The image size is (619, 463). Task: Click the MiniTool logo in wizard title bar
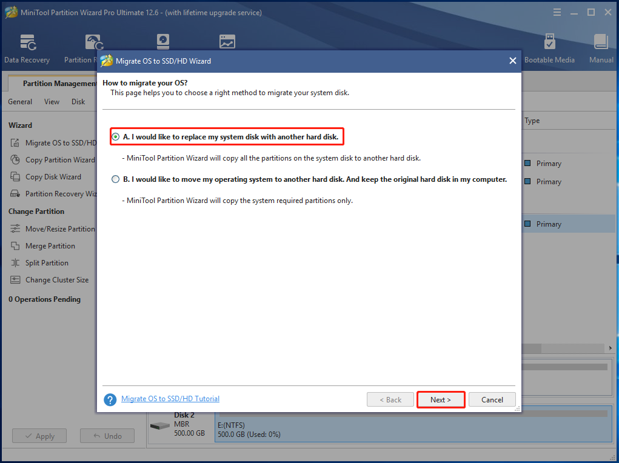click(x=107, y=61)
